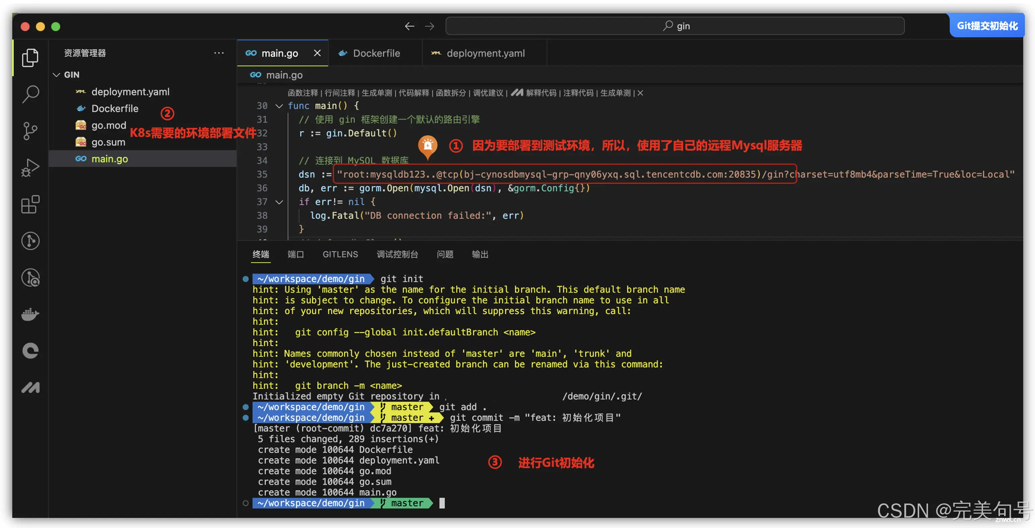Image resolution: width=1035 pixels, height=528 pixels.
Task: Fold the if err block at line 37
Action: click(279, 202)
